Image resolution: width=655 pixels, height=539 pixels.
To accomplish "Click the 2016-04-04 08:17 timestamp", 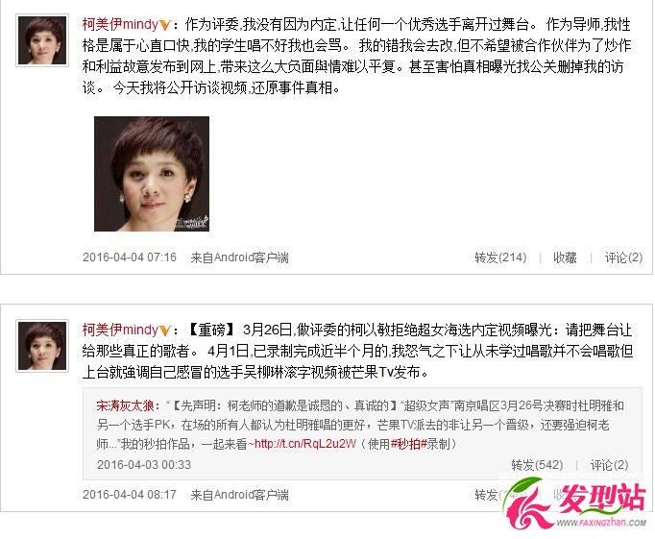I will coord(130,495).
